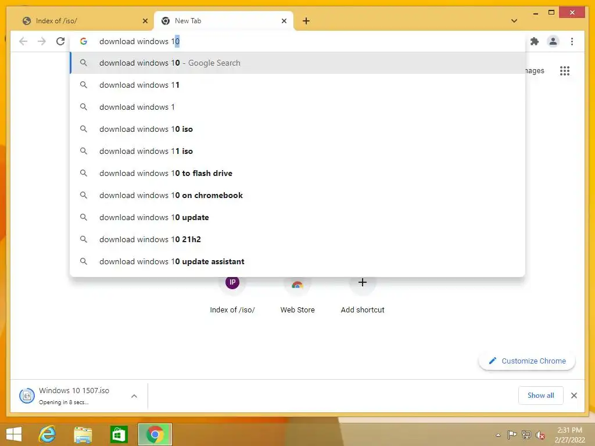Viewport: 595px width, 446px height.
Task: Choose the 'download windows 10 update' suggestion
Action: [298, 217]
